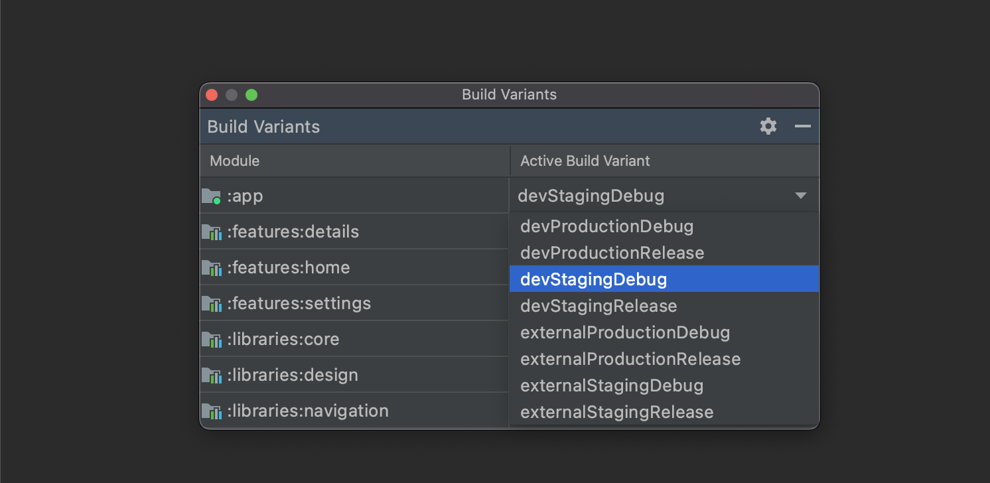The width and height of the screenshot is (990, 483).
Task: Select devProductionDebug from the variant list
Action: 606,226
